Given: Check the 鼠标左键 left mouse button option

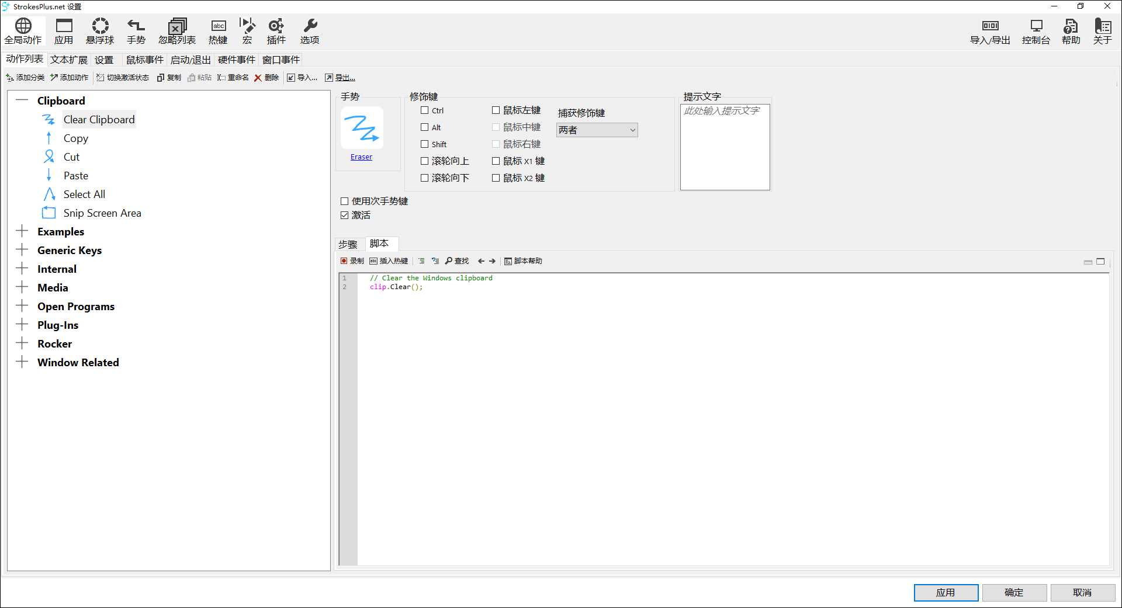Looking at the screenshot, I should coord(496,110).
